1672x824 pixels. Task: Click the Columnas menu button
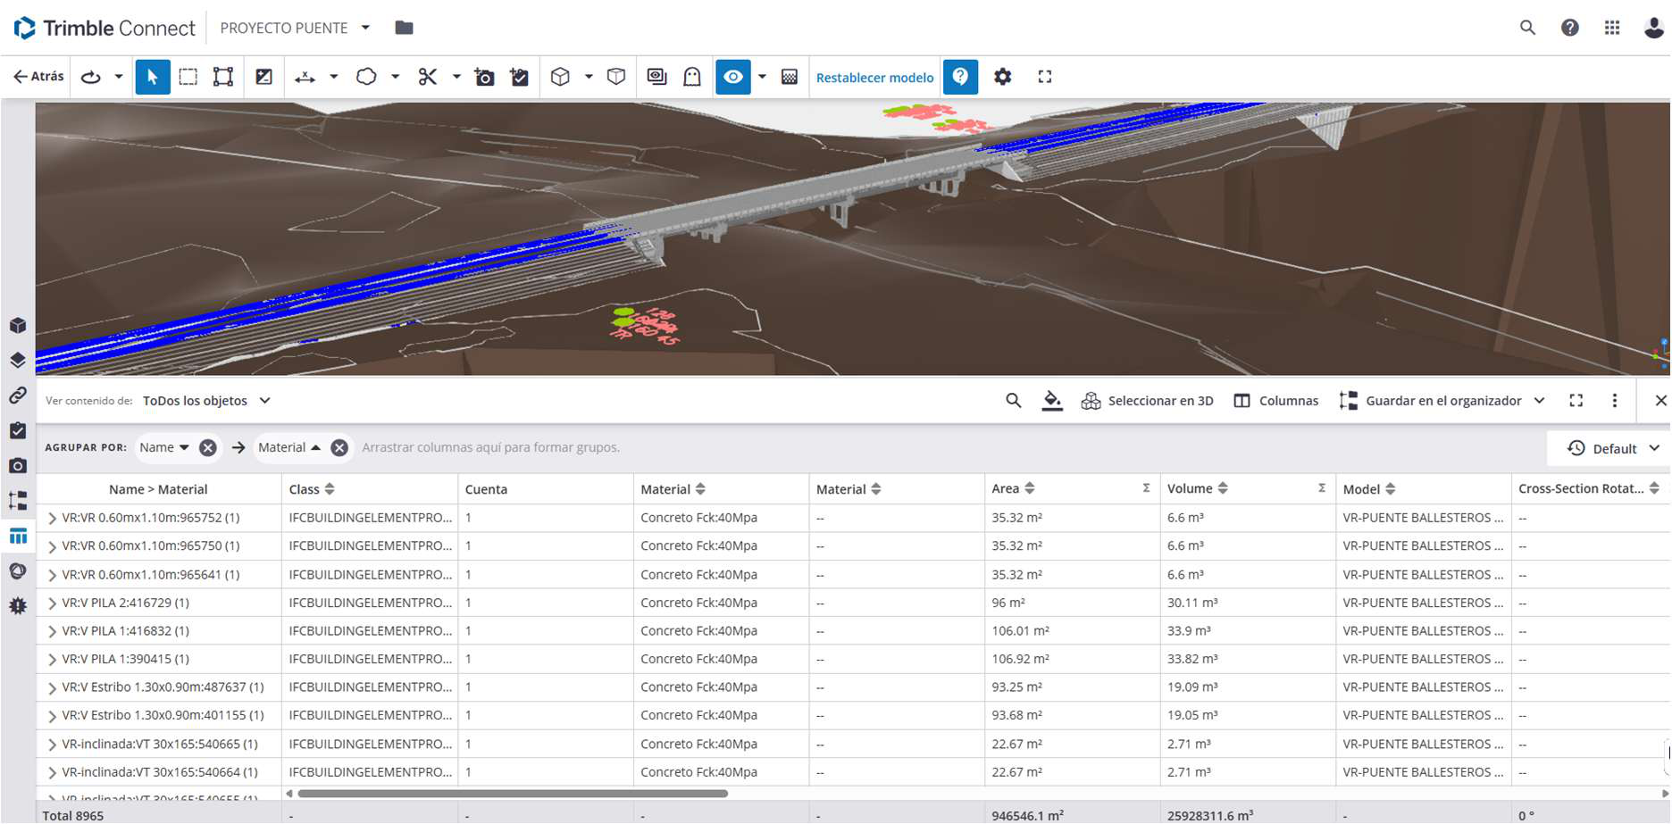pyautogui.click(x=1275, y=401)
